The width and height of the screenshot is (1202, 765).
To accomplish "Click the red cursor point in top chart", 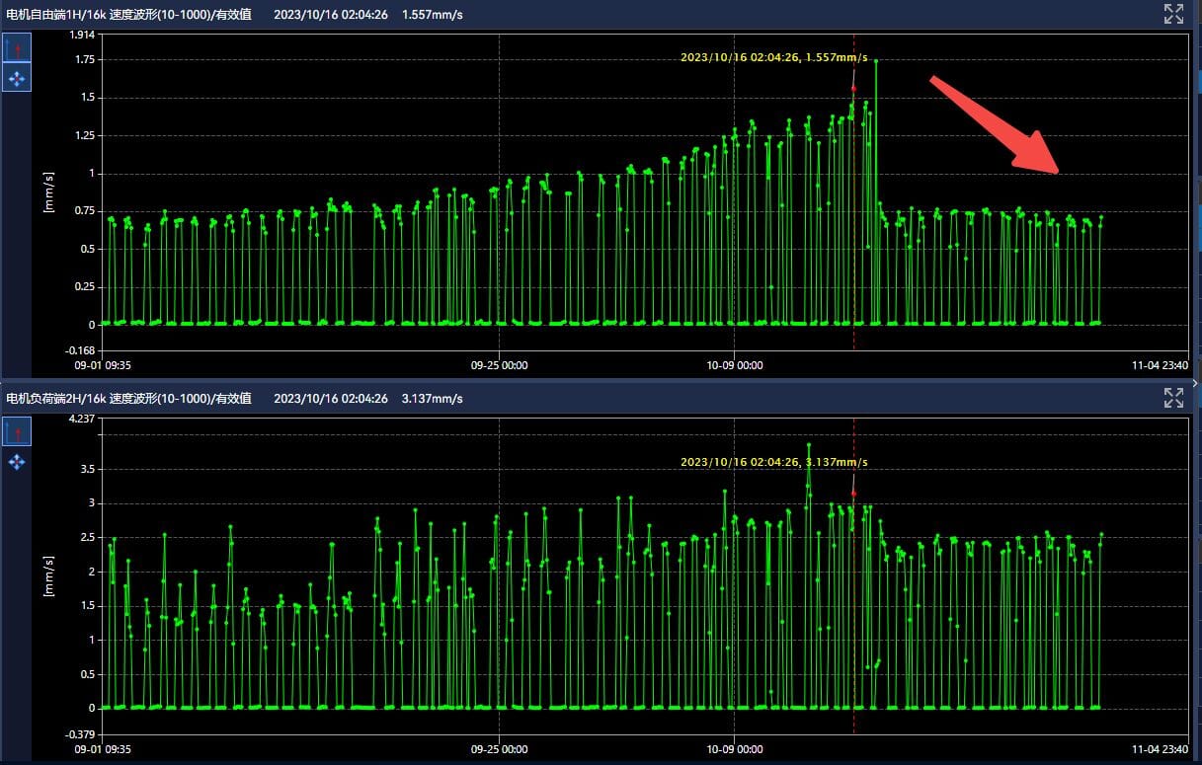I will click(x=853, y=88).
